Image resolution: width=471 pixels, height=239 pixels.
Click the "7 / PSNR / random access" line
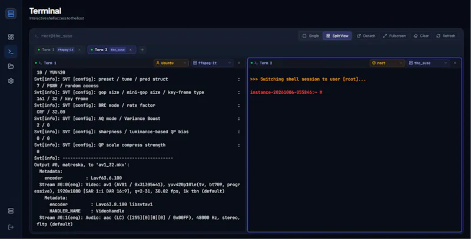coord(68,86)
